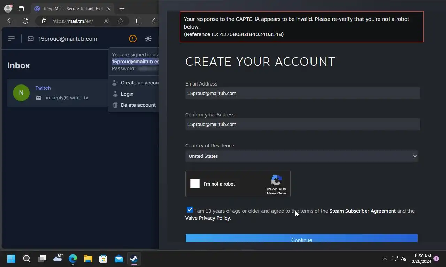Refresh the mail.tm page

pyautogui.click(x=25, y=21)
